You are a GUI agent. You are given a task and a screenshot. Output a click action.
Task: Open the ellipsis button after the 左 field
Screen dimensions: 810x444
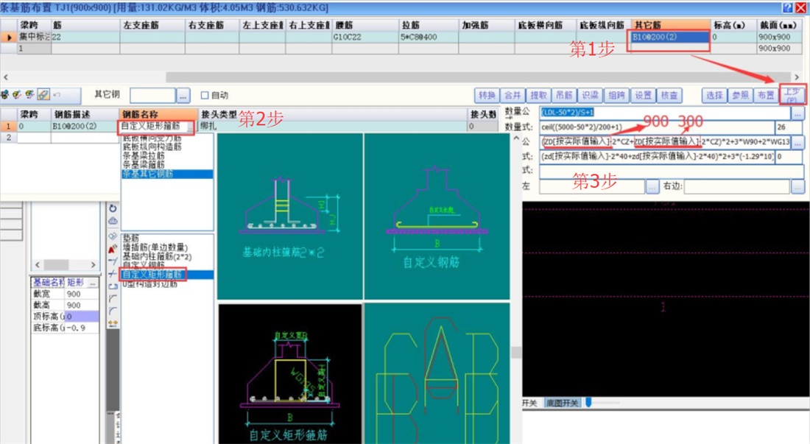pos(652,186)
